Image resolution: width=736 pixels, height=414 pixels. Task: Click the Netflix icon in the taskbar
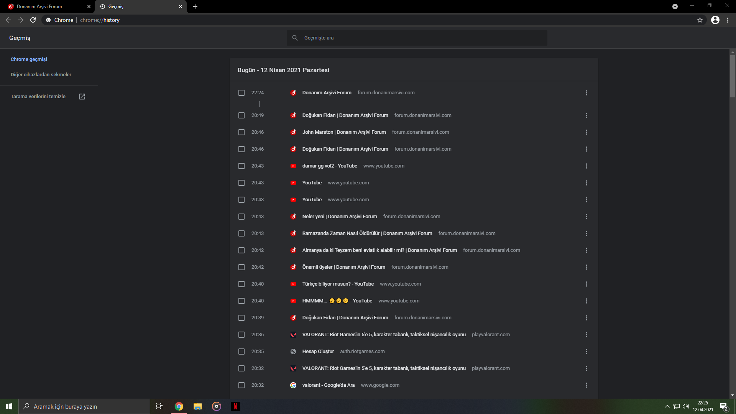[235, 406]
